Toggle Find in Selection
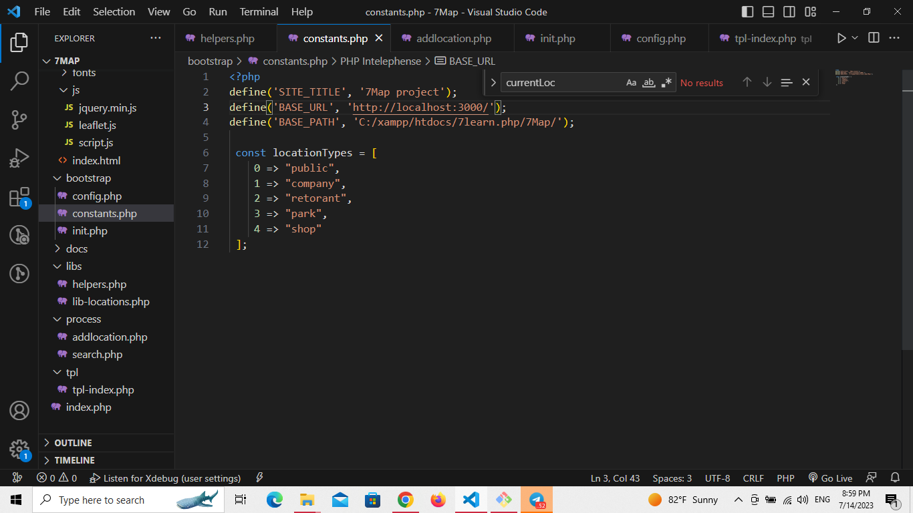This screenshot has height=513, width=913. 787,82
